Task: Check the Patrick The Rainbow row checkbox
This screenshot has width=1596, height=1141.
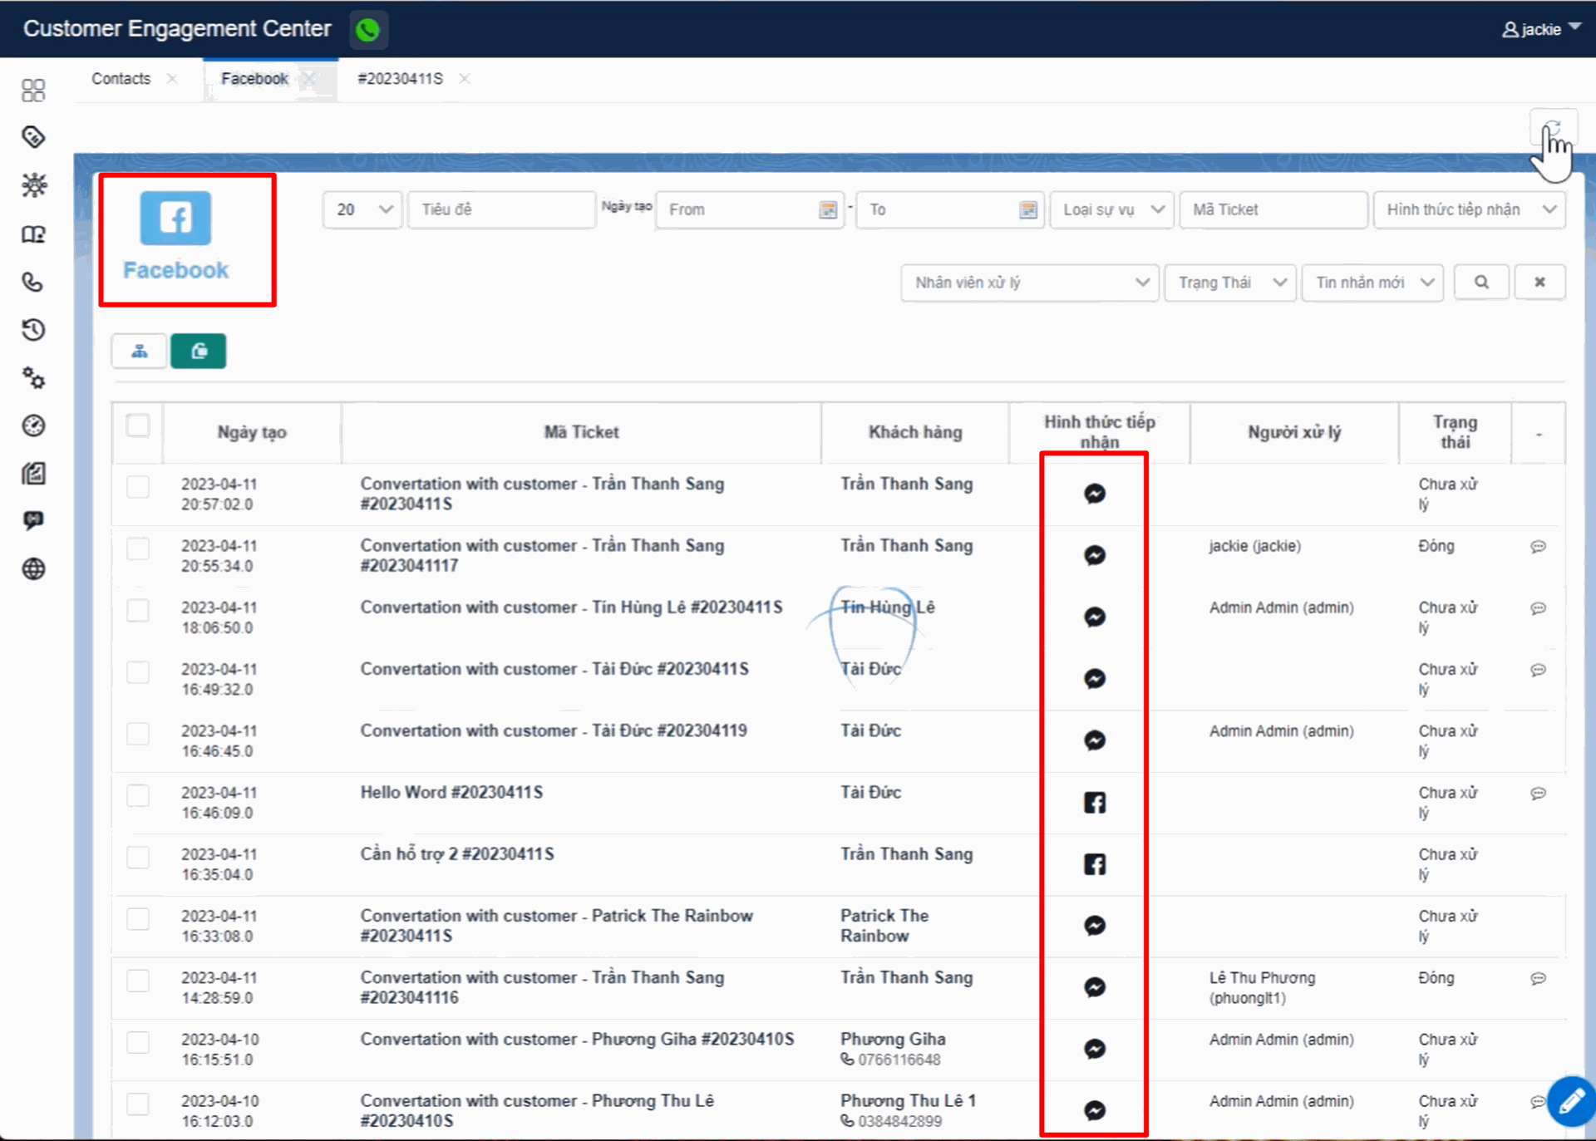Action: point(138,918)
